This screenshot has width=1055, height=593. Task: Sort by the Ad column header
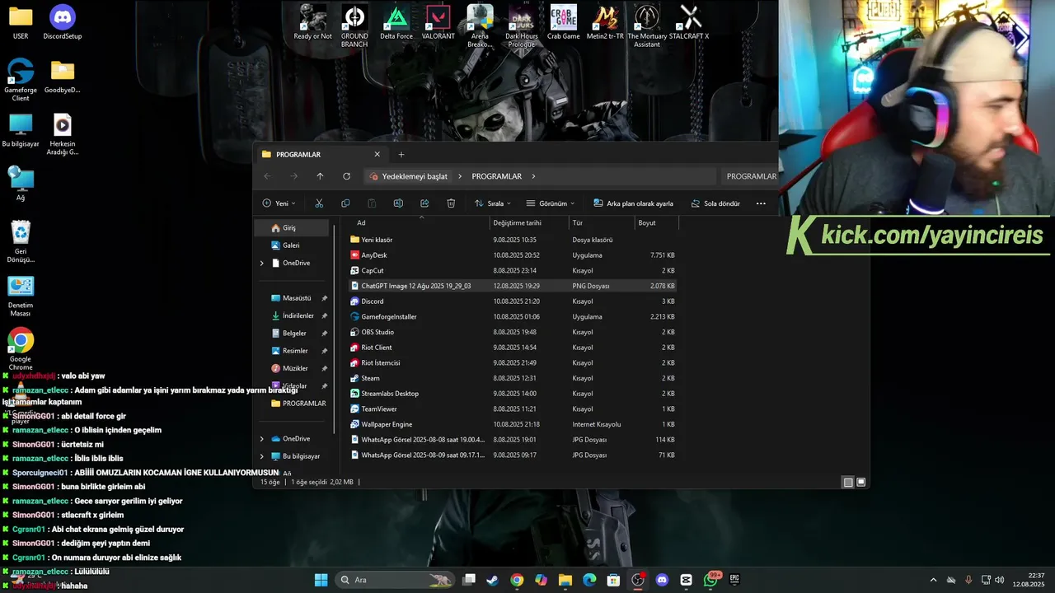[x=420, y=222]
